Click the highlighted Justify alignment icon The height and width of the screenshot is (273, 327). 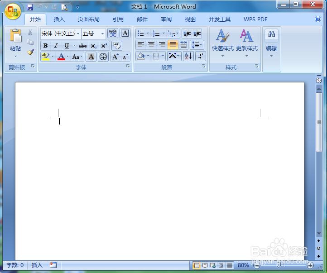click(x=173, y=45)
